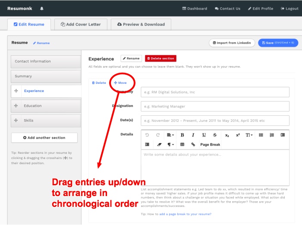
Task: Clear formatting with eraser icon
Action: pyautogui.click(x=159, y=144)
